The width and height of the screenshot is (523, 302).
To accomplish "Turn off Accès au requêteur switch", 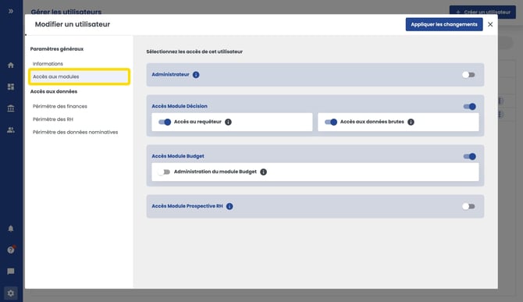I will 165,122.
